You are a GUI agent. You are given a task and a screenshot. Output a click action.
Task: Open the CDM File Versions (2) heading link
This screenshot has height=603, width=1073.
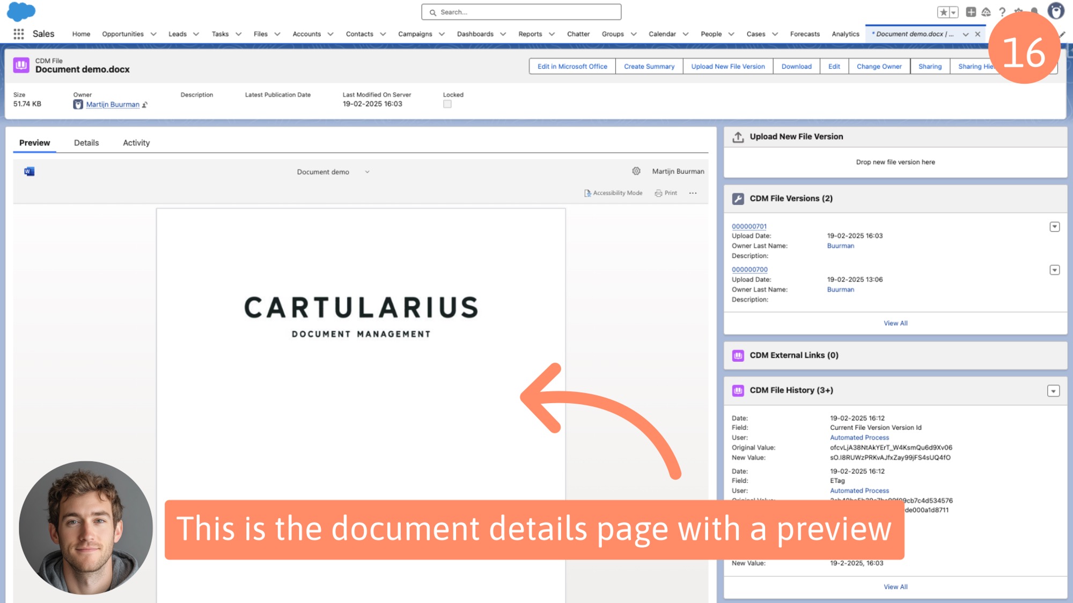[x=791, y=198]
